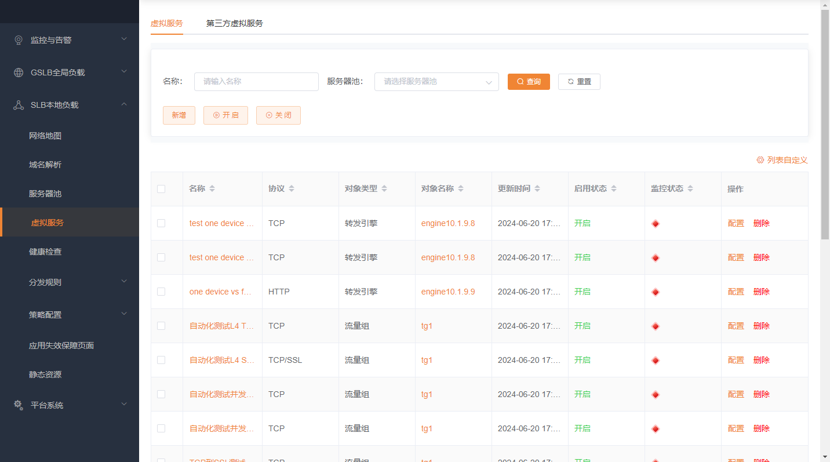Viewport: 830px width, 462px height.
Task: Sort by 对象类型 column arrows
Action: [384, 189]
